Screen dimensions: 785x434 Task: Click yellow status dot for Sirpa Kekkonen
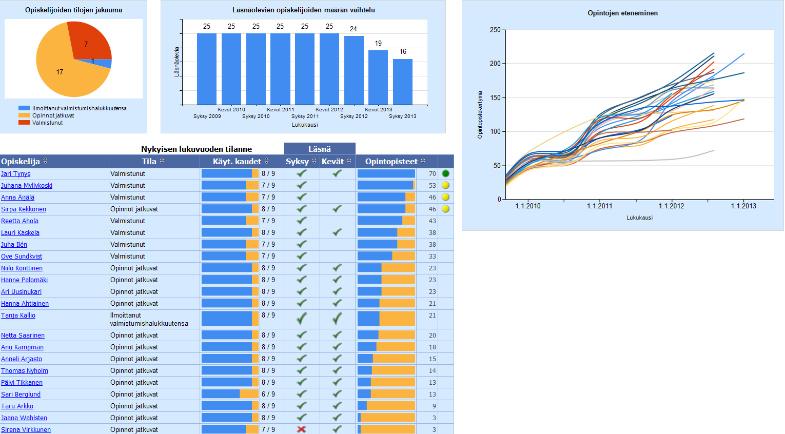point(445,209)
